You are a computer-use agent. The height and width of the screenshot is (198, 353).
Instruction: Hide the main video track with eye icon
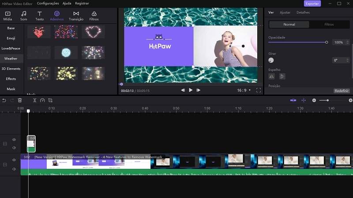click(x=14, y=160)
